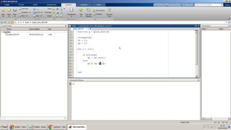Click the back navigation arrow icon
This screenshot has height=130, width=231.
coord(2,22)
